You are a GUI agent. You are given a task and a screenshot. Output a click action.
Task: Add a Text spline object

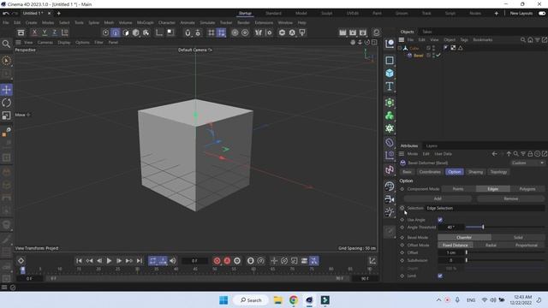click(x=390, y=86)
